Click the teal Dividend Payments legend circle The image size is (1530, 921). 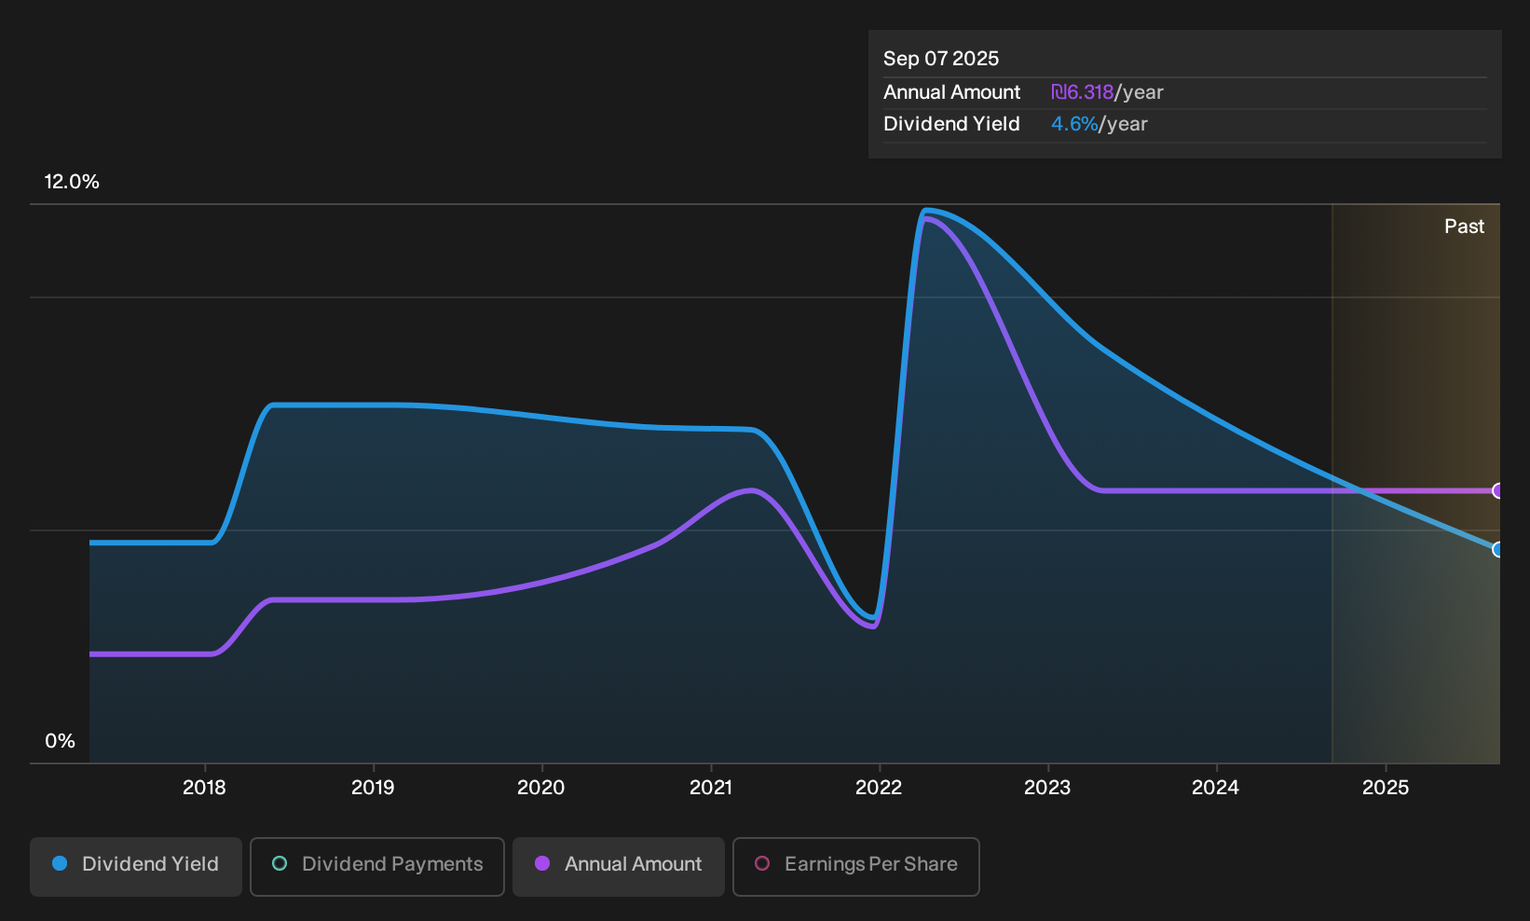pyautogui.click(x=280, y=863)
